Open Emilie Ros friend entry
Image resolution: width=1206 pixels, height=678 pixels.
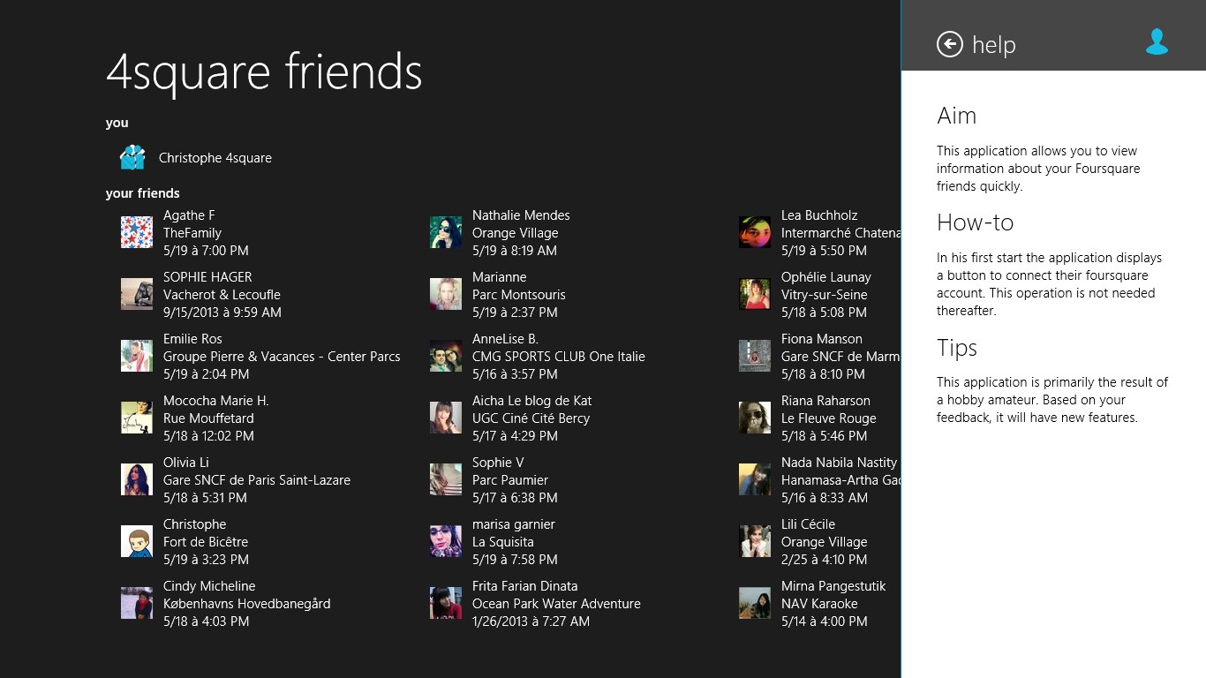[x=260, y=356]
